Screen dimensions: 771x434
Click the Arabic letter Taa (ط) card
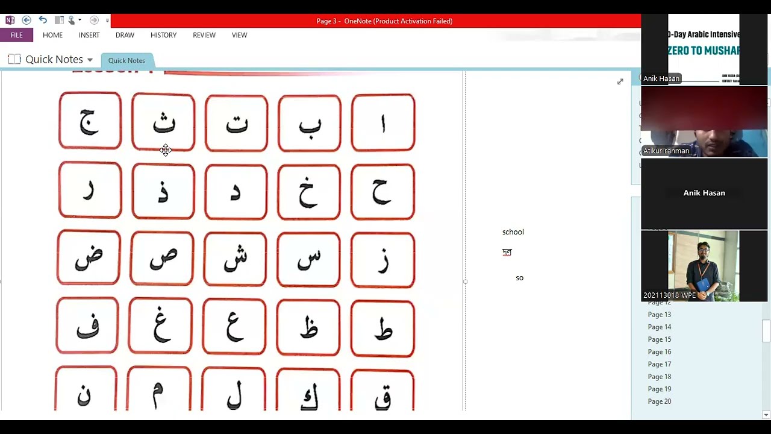tap(382, 329)
